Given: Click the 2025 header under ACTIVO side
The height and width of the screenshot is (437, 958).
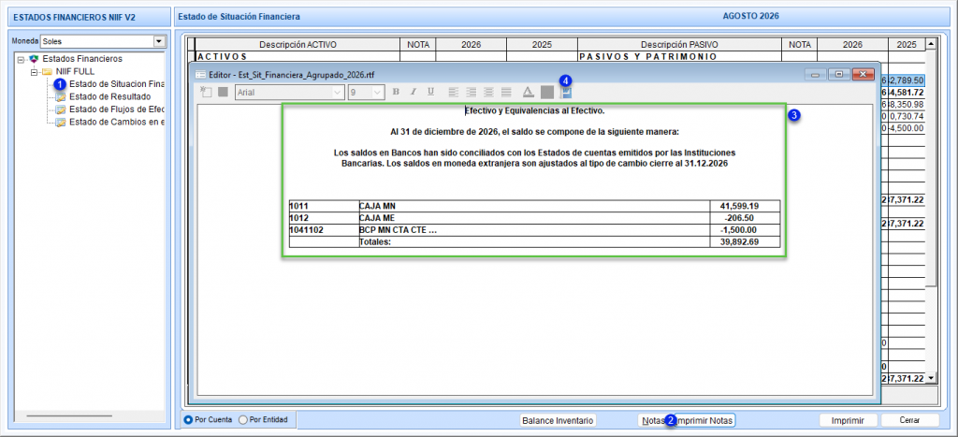Looking at the screenshot, I should click(x=542, y=45).
